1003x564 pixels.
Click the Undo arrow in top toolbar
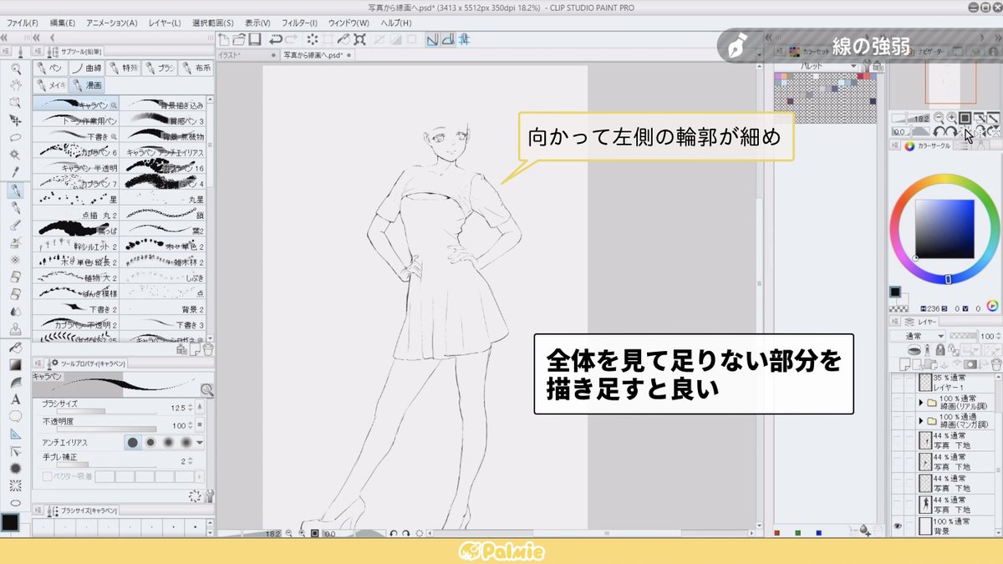point(274,39)
